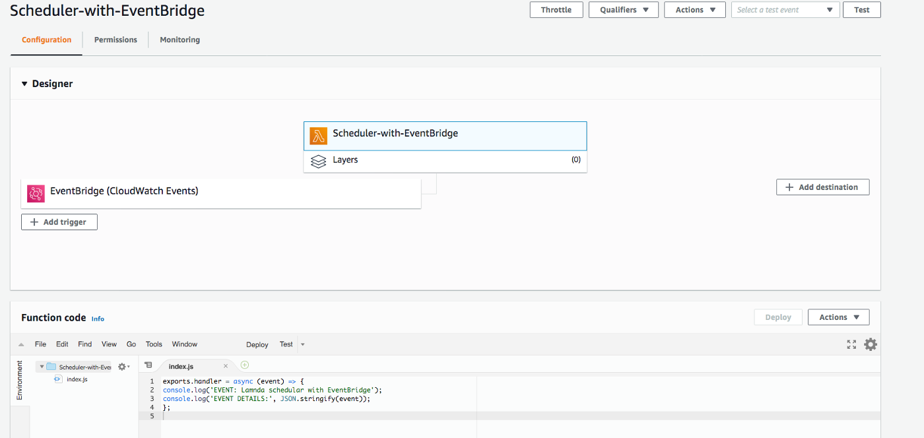Open the Select a test event dropdown
924x438 pixels.
pos(785,9)
